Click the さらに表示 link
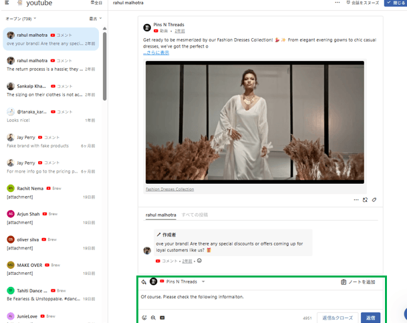Screen dimensions: 407x323 coord(157,53)
